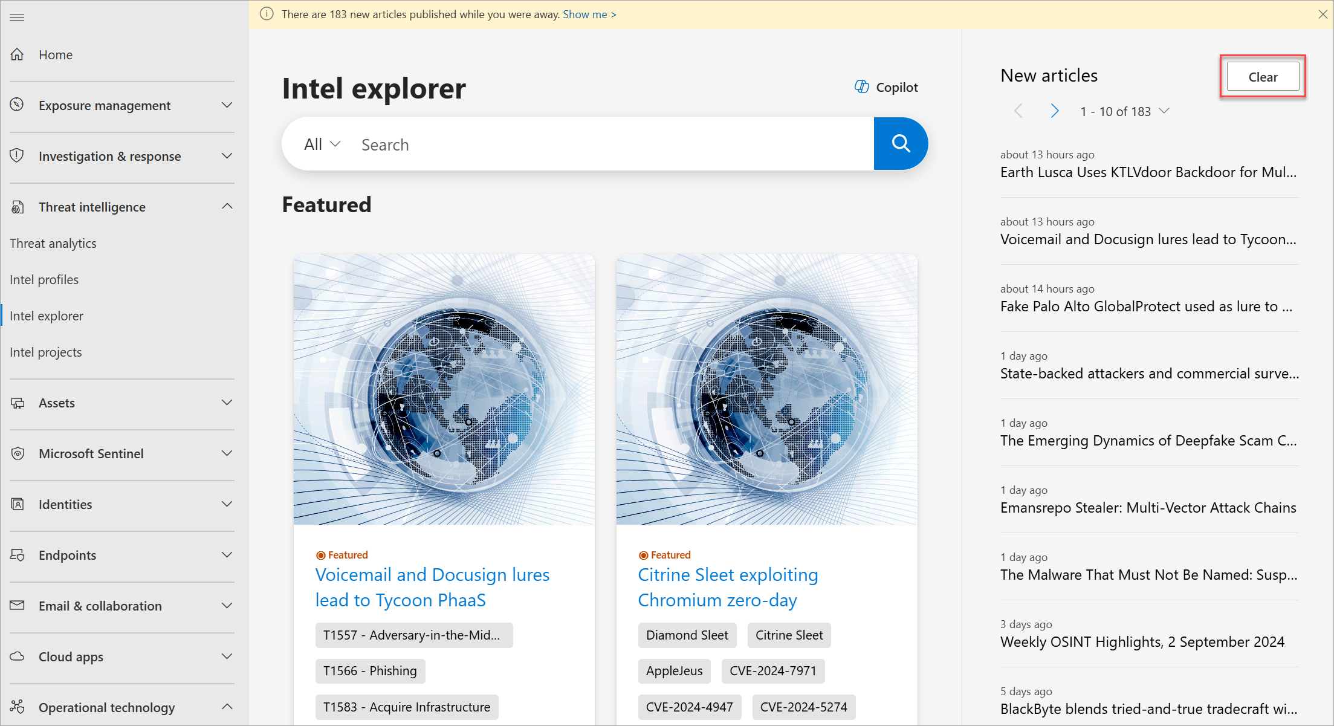Click the Endpoints devices icon

click(18, 555)
